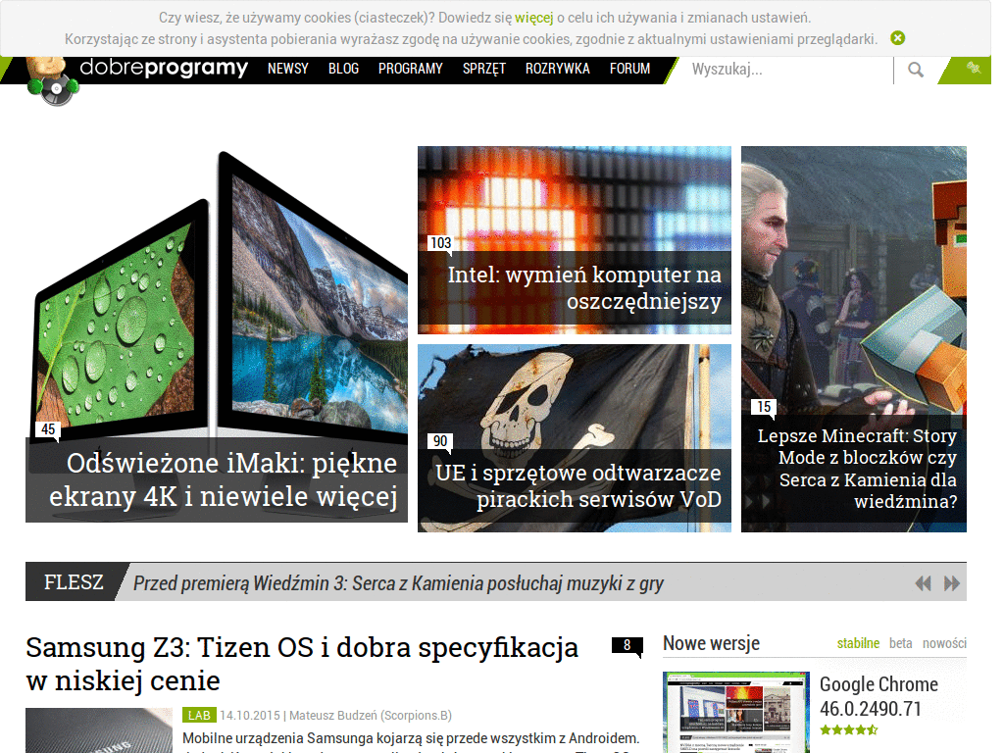This screenshot has width=1004, height=753.
Task: Open 'Intel: wymień komputer na oszczędniejszy' article
Action: pyautogui.click(x=584, y=288)
